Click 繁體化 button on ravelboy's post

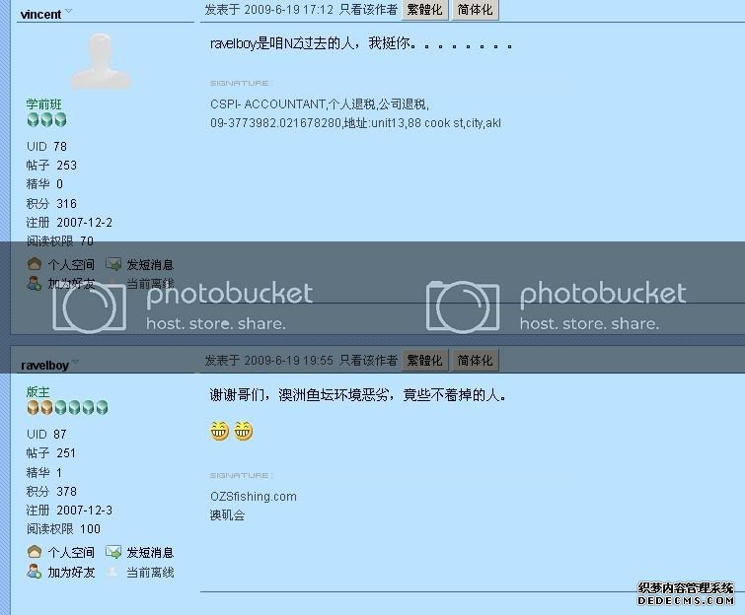point(424,360)
